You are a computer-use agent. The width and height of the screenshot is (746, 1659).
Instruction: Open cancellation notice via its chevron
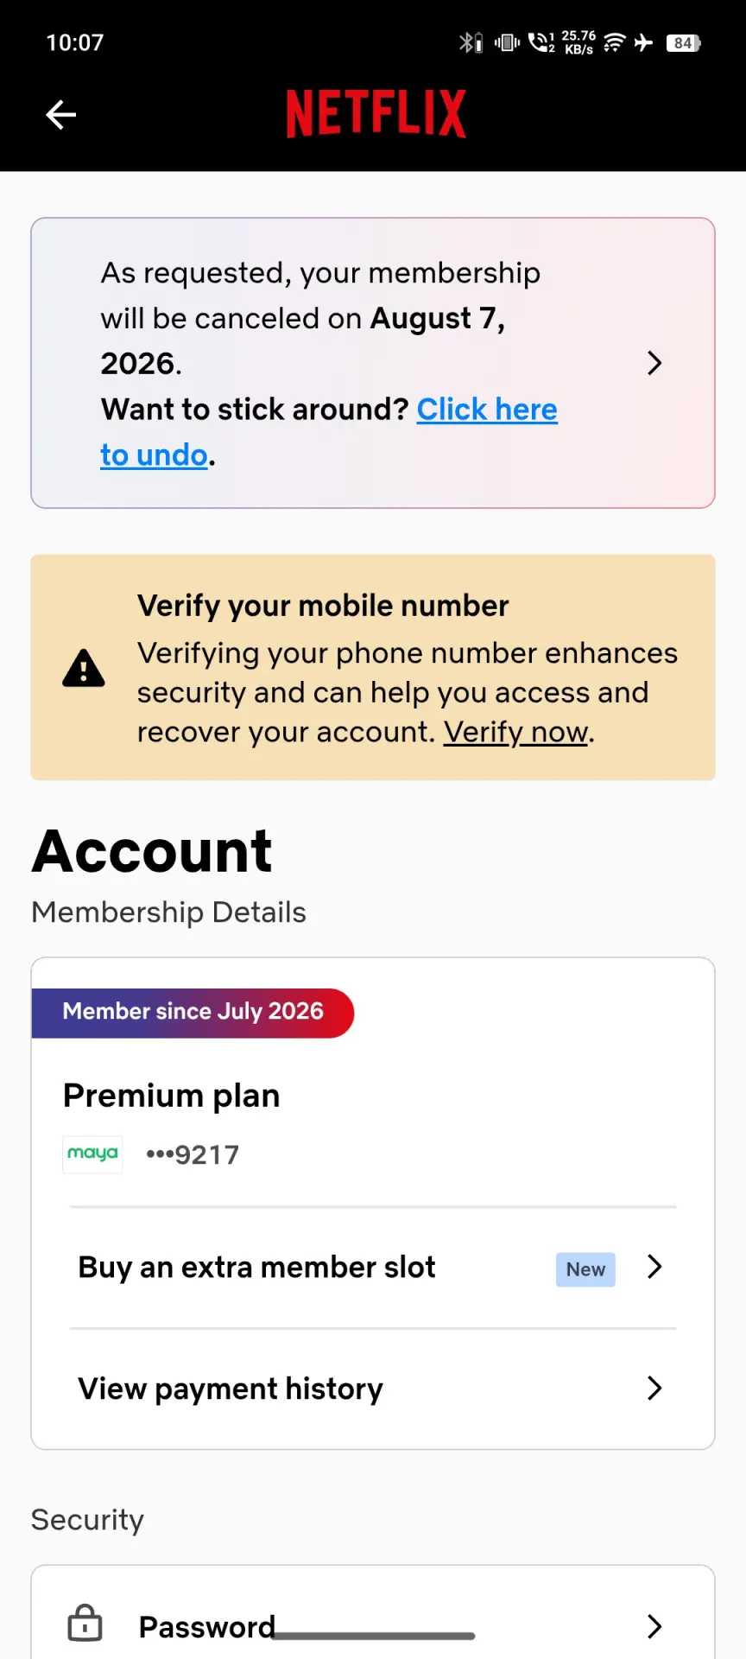654,363
